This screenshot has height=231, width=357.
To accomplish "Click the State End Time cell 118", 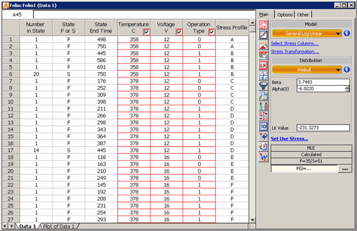I will coord(101,157).
